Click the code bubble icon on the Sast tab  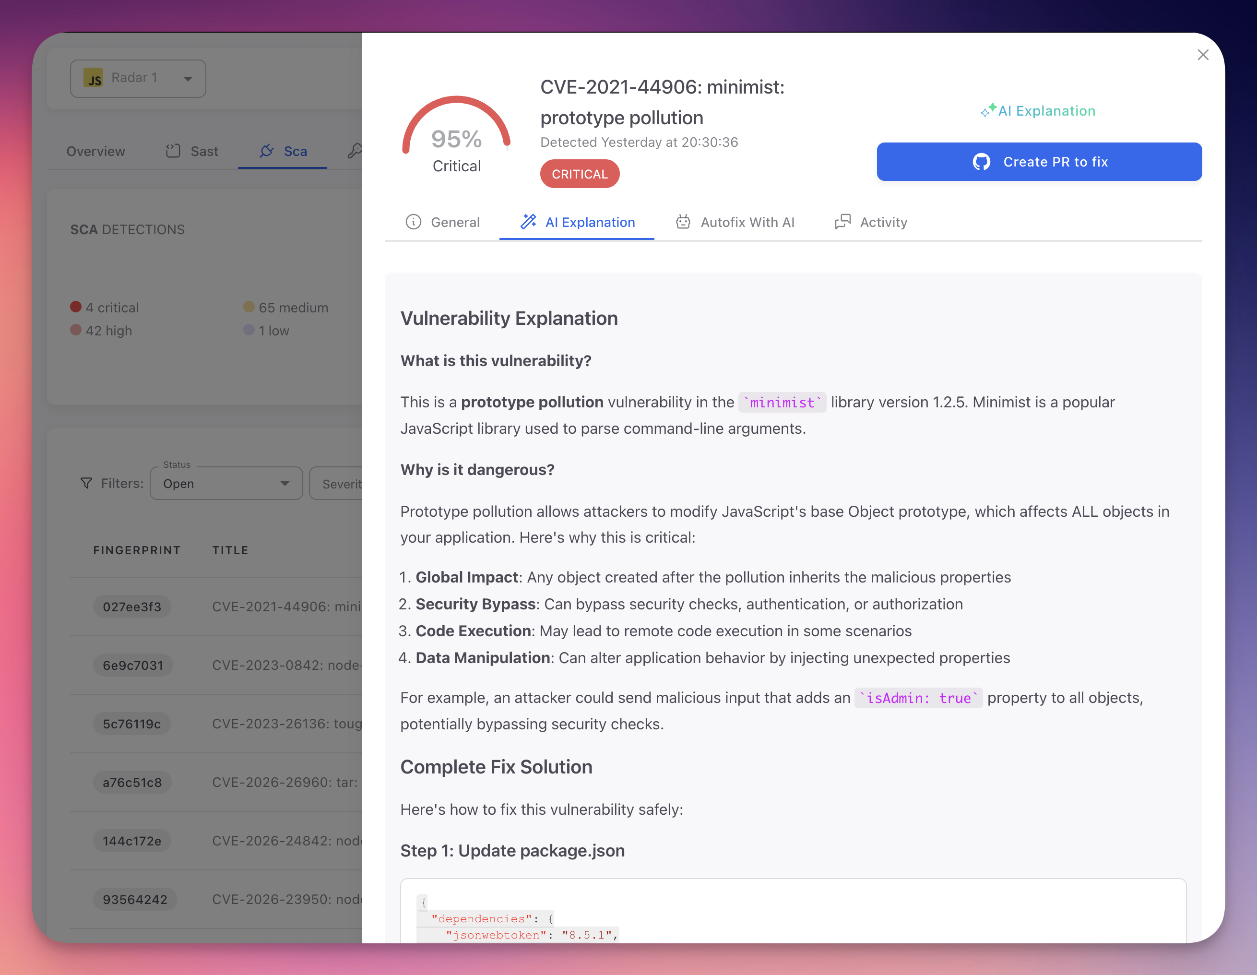click(x=173, y=151)
